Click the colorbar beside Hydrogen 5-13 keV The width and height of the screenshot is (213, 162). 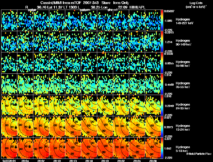coord(162,148)
